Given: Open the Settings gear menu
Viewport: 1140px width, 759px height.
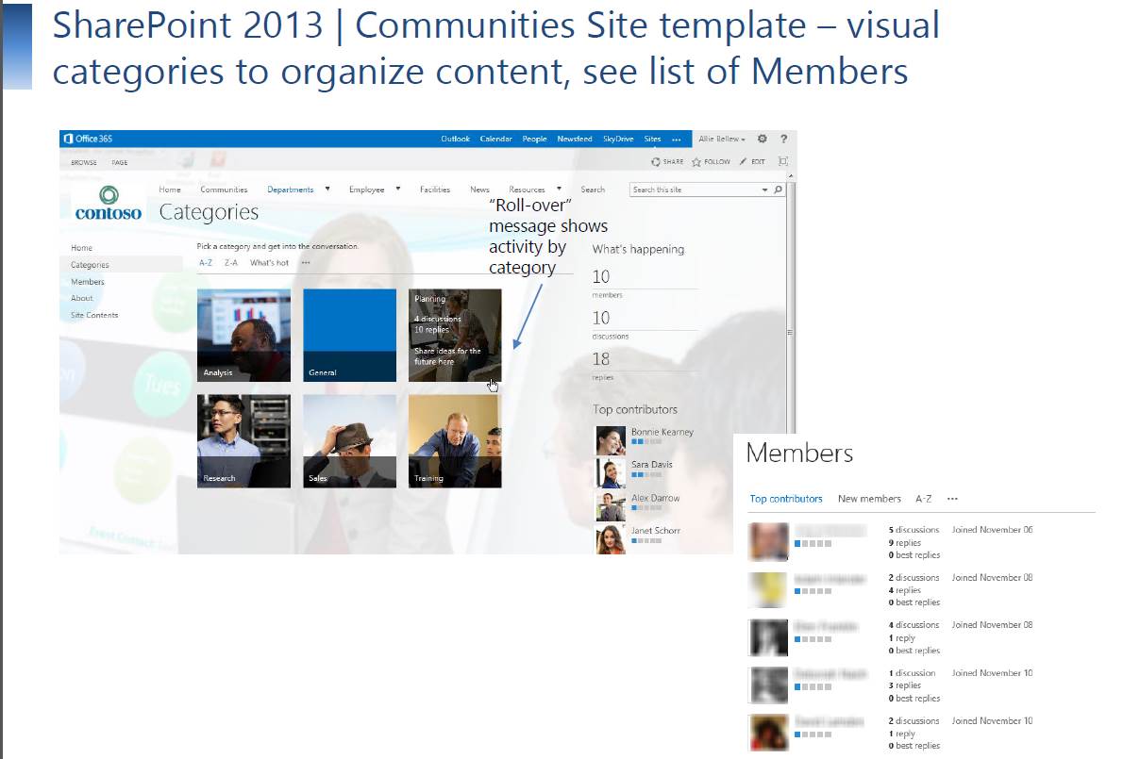Looking at the screenshot, I should click(x=763, y=140).
